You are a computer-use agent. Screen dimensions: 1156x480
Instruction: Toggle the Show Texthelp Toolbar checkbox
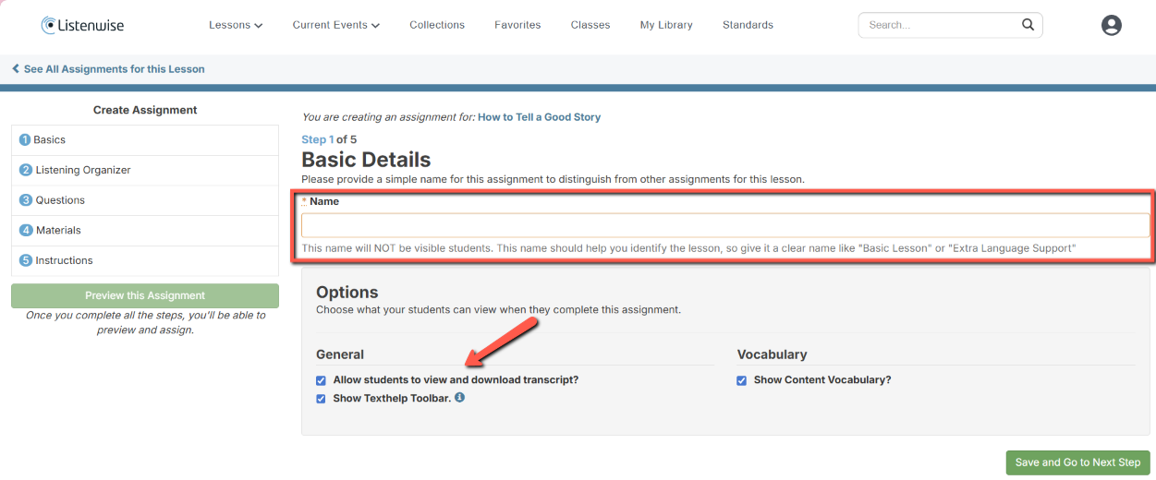(x=321, y=399)
